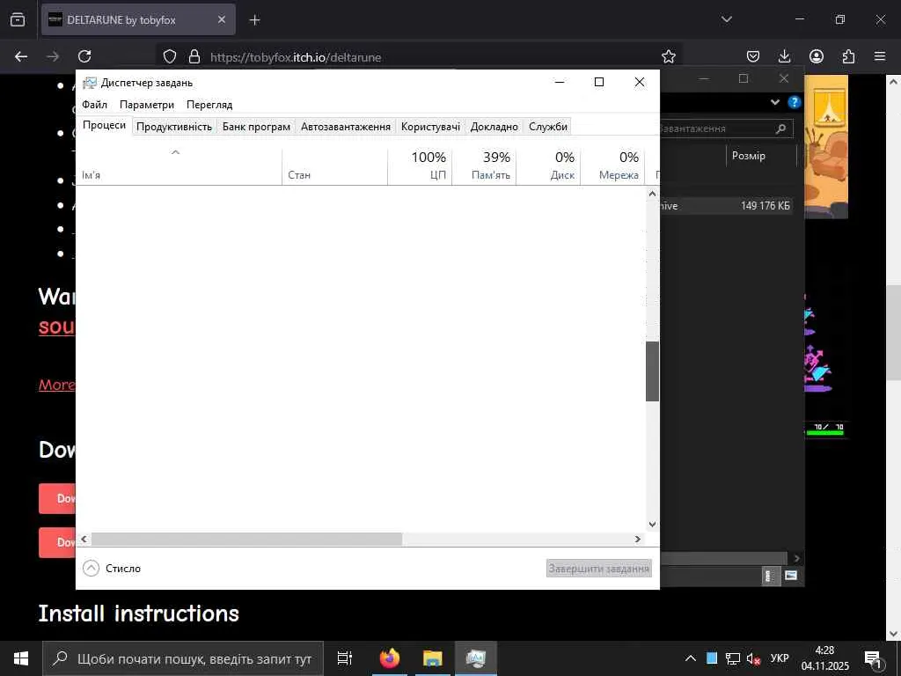
Task: Open Firefox account icon
Action: pyautogui.click(x=816, y=56)
